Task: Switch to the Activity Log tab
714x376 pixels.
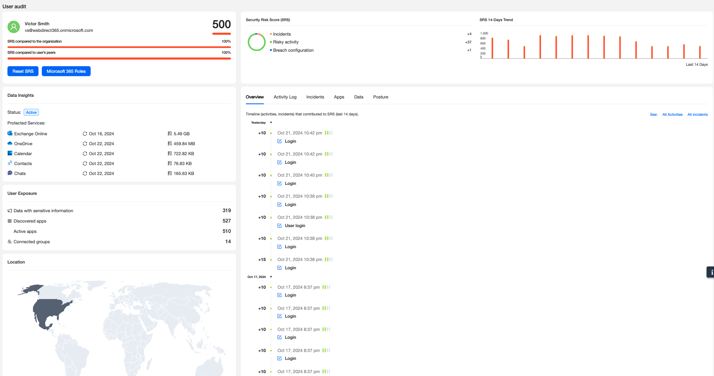Action: [x=285, y=97]
